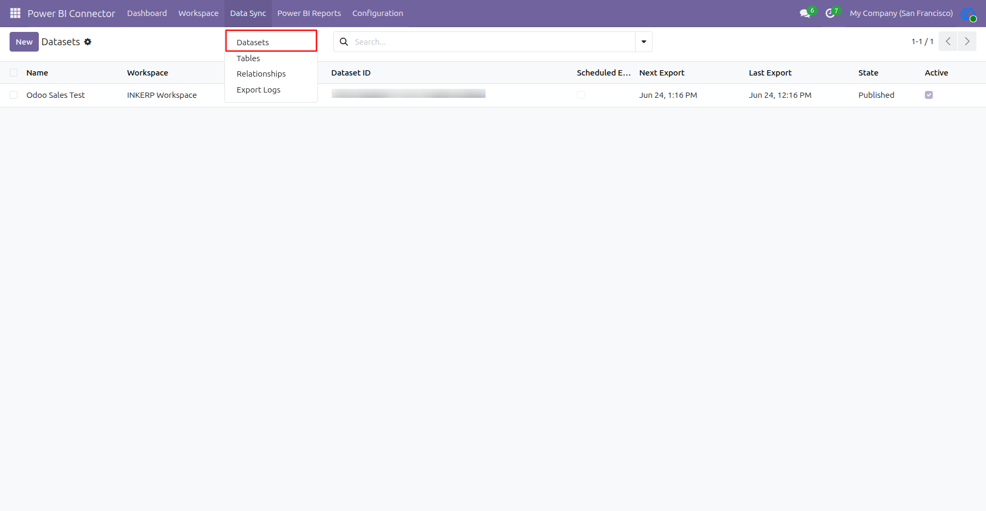
Task: Toggle the Active checkbox for Odoo Sales Test
Action: (929, 95)
